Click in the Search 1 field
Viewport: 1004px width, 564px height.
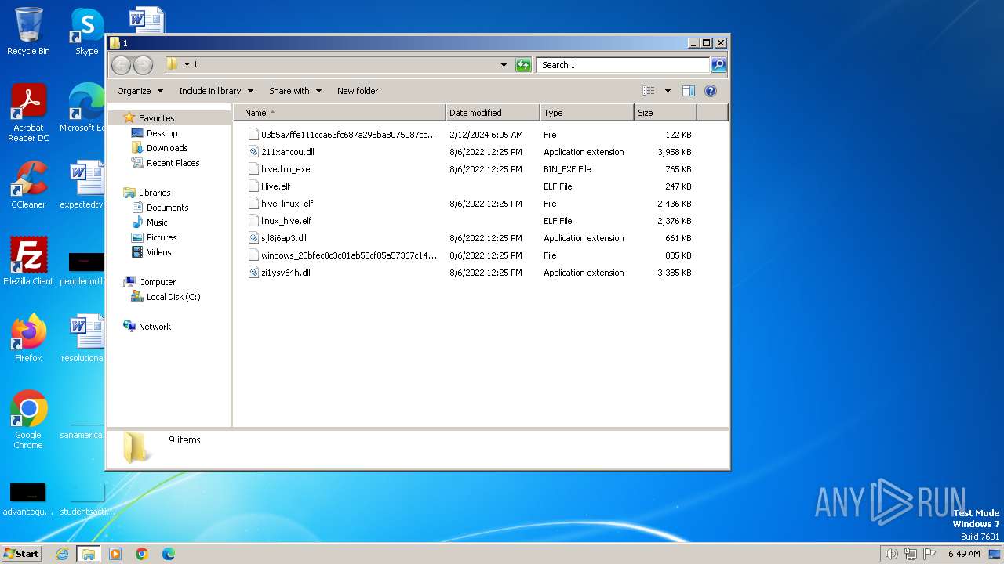click(x=624, y=65)
